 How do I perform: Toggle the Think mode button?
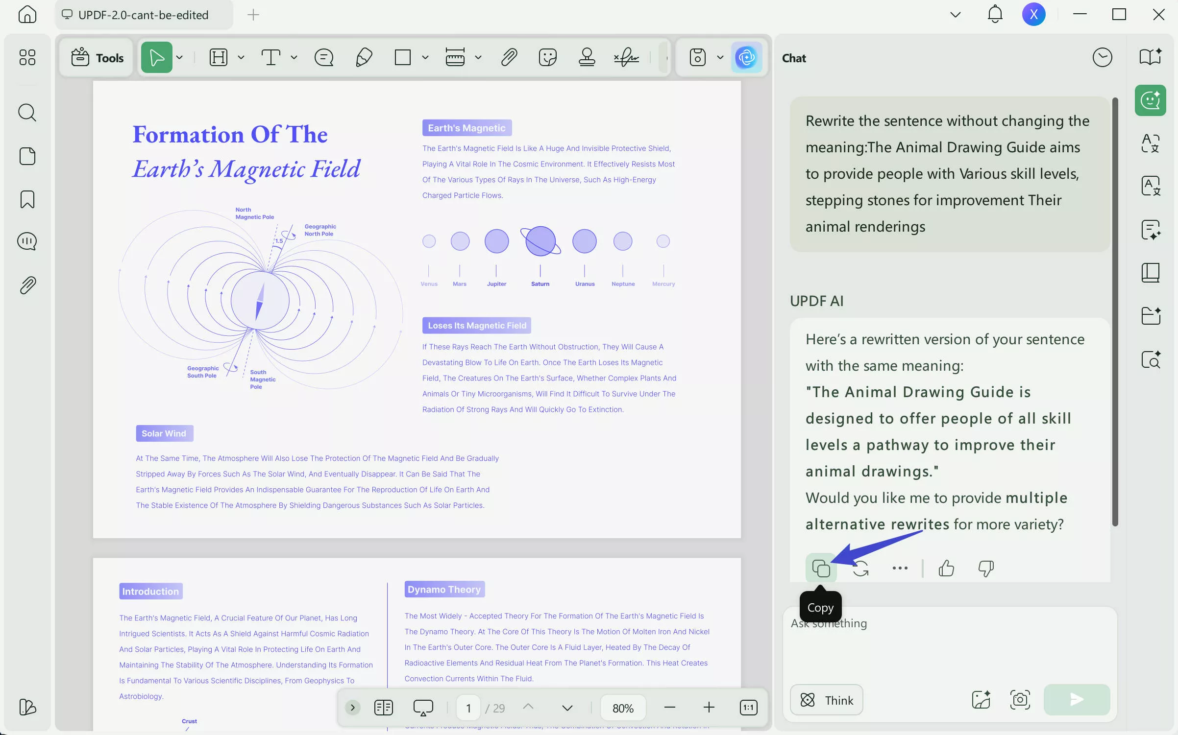826,700
